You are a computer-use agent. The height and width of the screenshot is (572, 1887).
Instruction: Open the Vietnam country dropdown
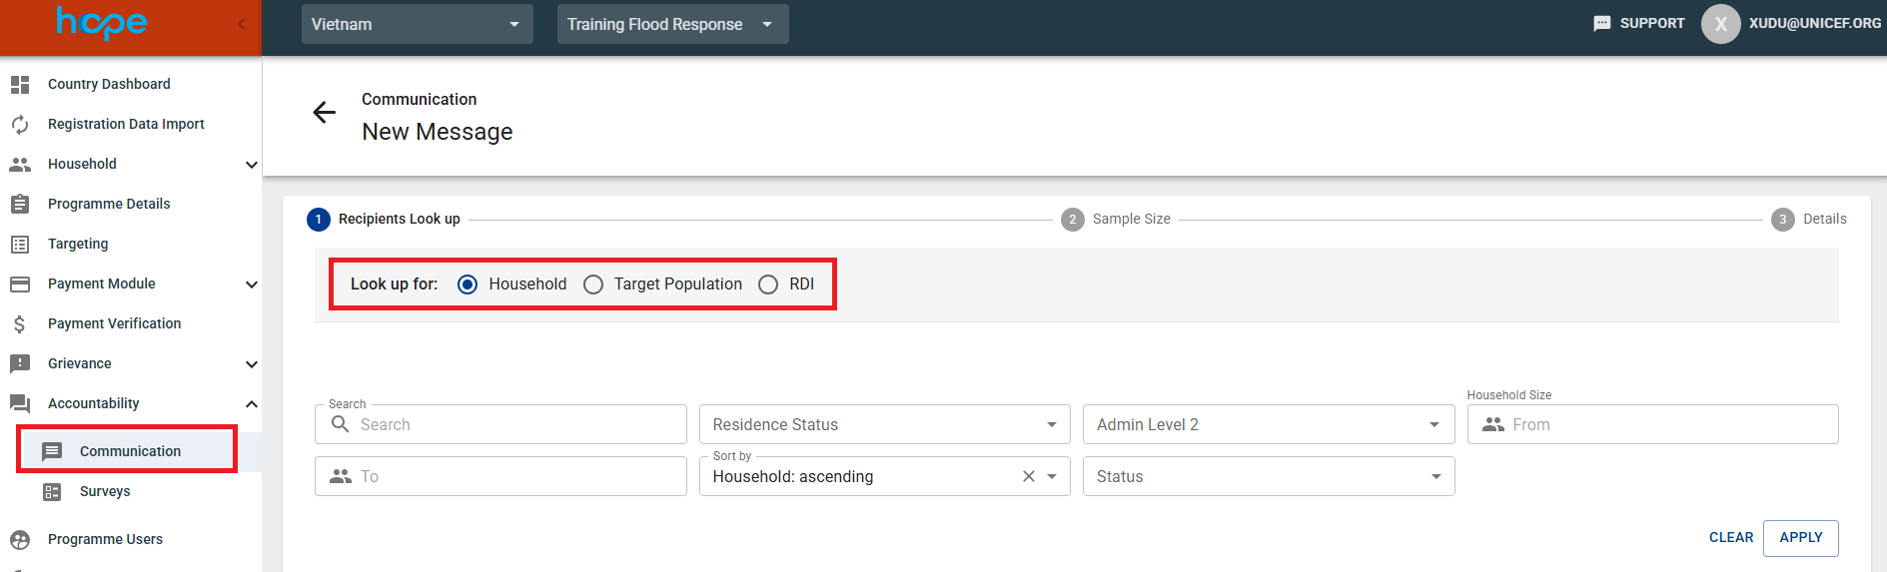(x=417, y=24)
